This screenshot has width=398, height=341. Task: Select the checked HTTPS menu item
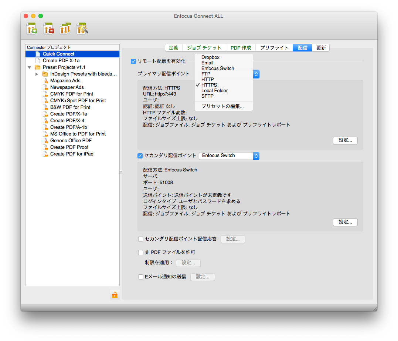coord(224,85)
